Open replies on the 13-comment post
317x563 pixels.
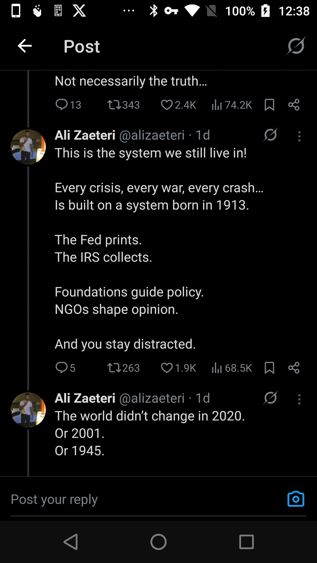(68, 105)
